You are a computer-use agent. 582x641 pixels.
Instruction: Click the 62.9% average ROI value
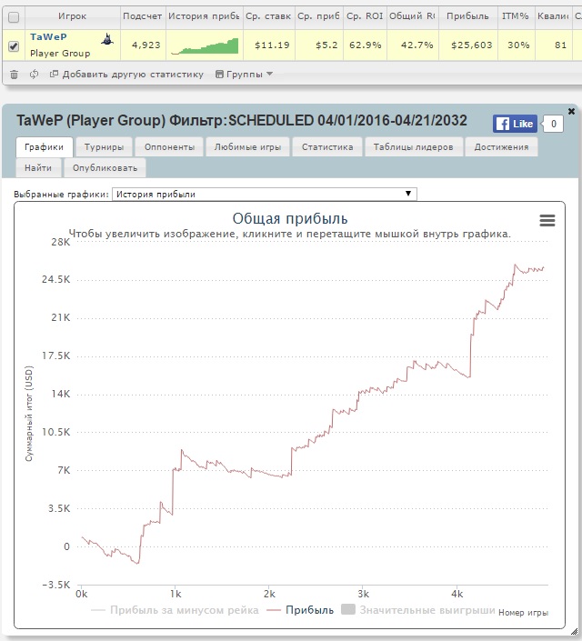point(366,45)
